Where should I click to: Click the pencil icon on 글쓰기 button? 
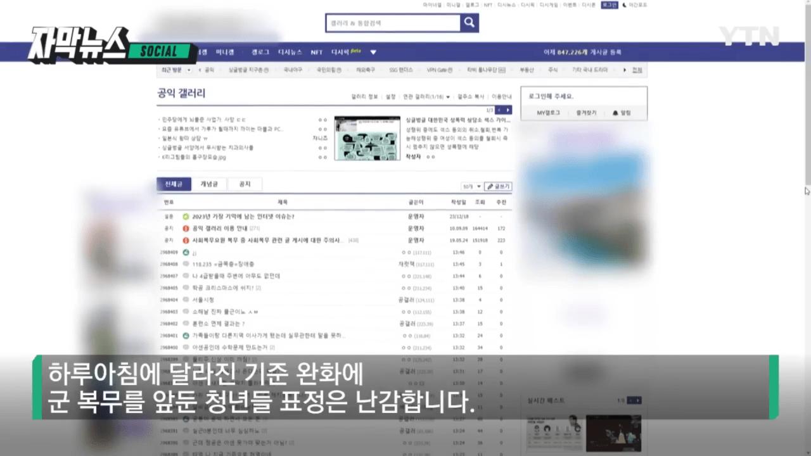[489, 186]
